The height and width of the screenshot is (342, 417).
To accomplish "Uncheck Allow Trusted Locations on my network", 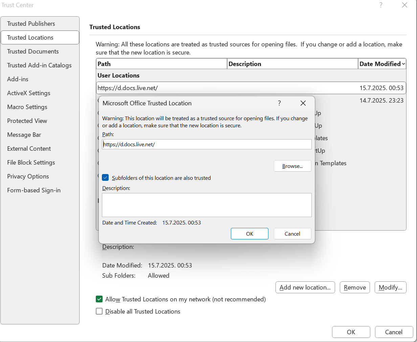I will click(99, 299).
